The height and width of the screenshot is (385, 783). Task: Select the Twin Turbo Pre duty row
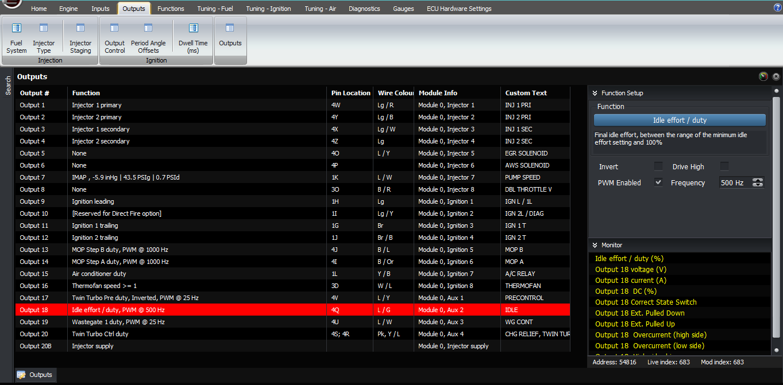click(293, 298)
